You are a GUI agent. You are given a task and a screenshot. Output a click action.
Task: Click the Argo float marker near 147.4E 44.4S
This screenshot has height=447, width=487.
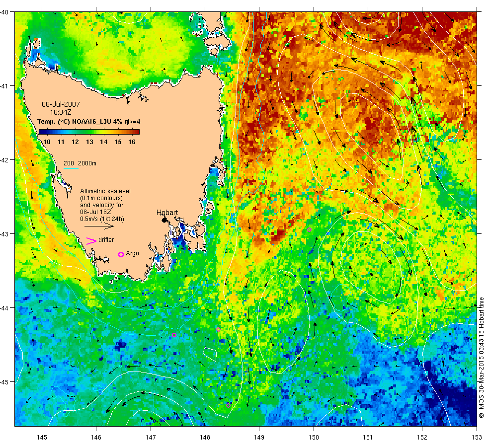[x=174, y=335]
